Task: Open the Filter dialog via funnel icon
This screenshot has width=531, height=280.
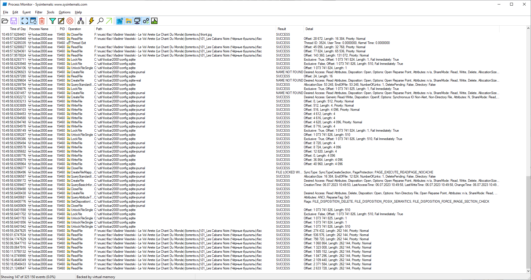Action: [x=52, y=21]
